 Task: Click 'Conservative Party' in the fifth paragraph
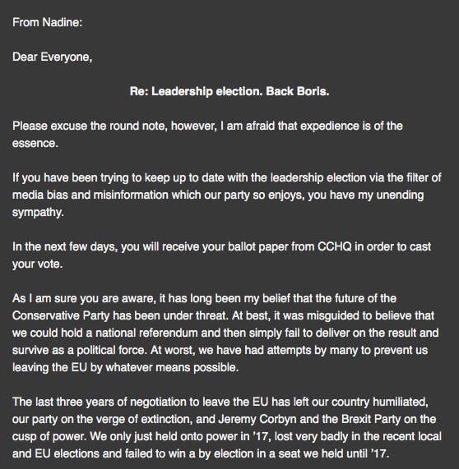pos(61,316)
